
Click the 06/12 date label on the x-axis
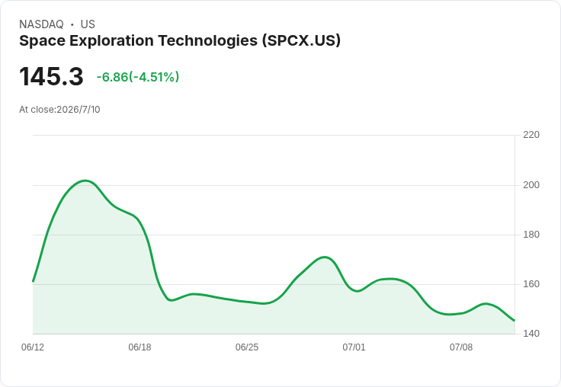tap(33, 347)
